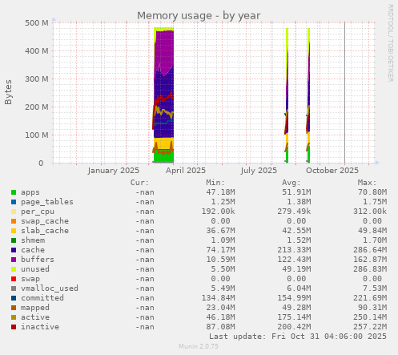Click the 'slab_cache' legend label
Viewport: 398px width, 355px height.
[45, 231]
